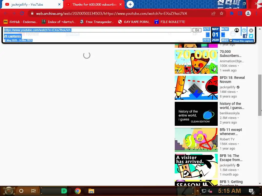Open Task View on the taskbar
Screen dimensions: 262x196
click(x=34, y=191)
